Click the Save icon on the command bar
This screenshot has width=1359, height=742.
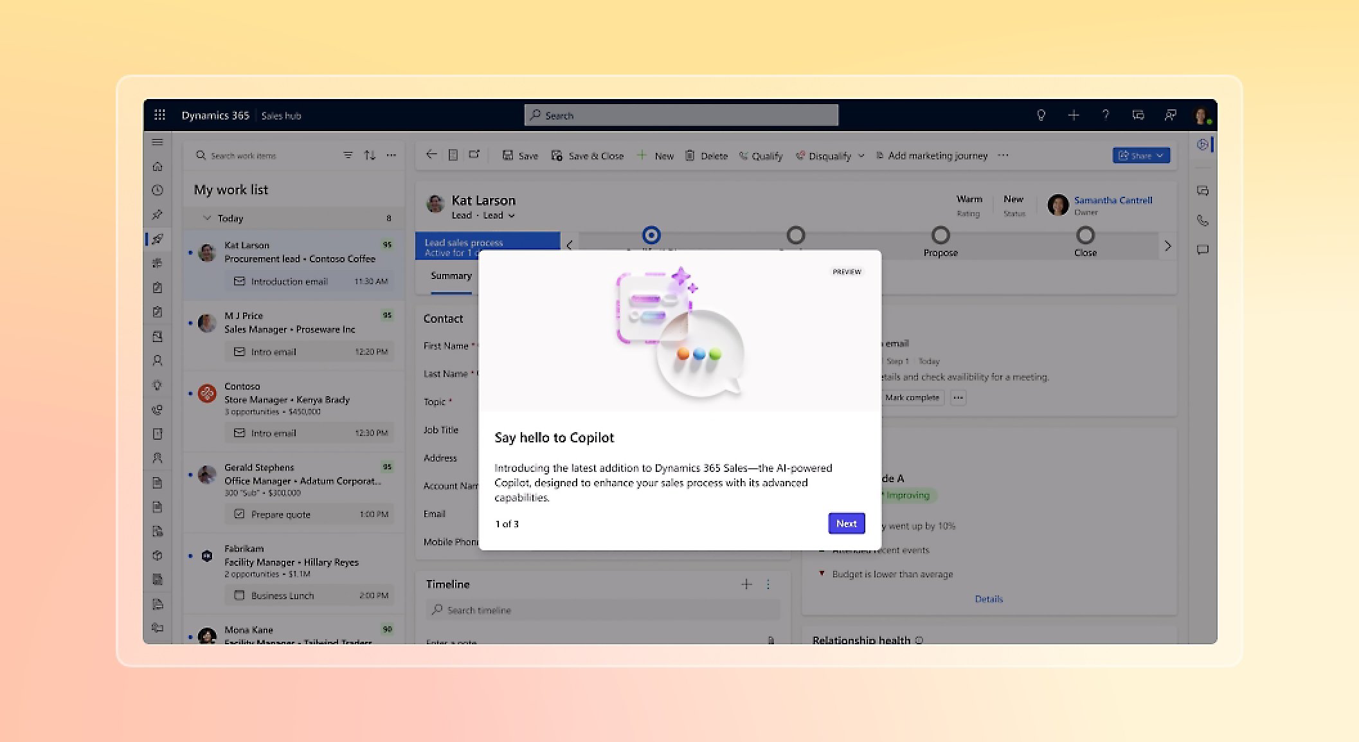point(508,155)
